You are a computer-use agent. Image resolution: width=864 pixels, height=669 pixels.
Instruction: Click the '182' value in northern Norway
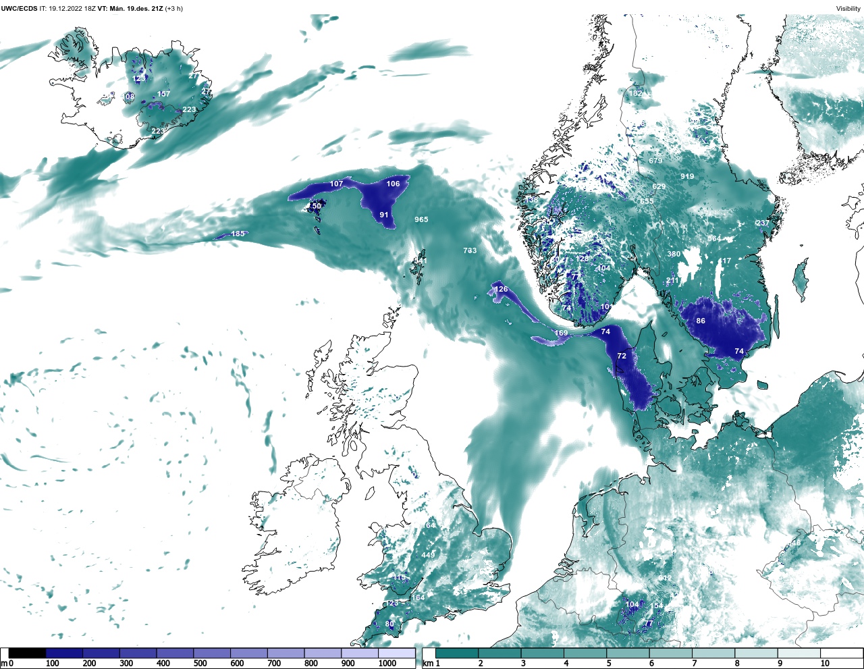(636, 93)
